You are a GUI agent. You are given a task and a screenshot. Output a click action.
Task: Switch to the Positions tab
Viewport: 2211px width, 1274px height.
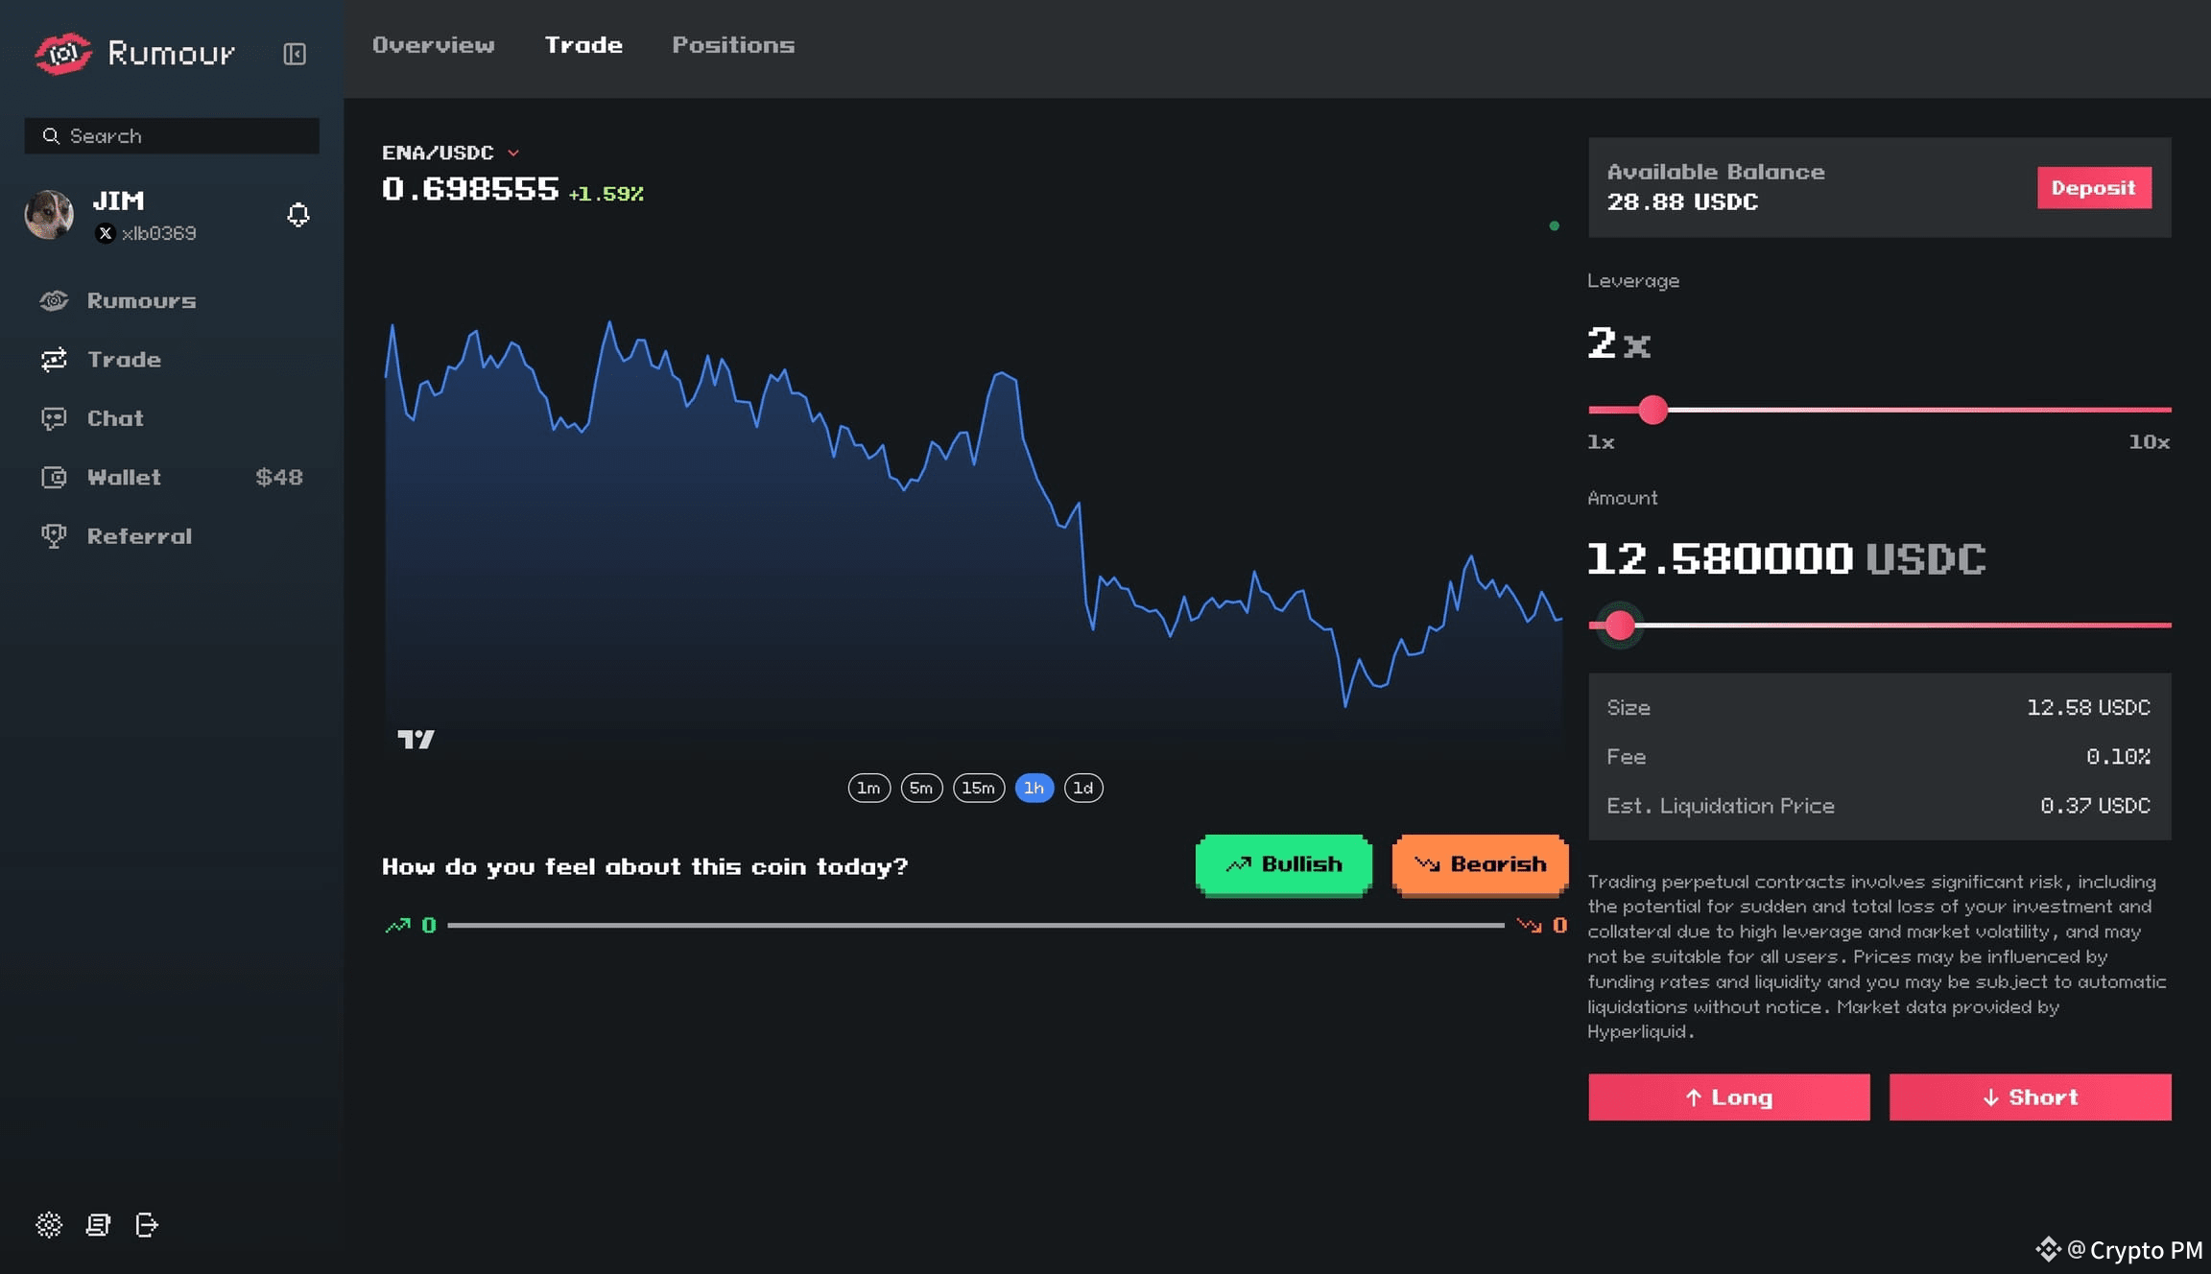pos(733,45)
